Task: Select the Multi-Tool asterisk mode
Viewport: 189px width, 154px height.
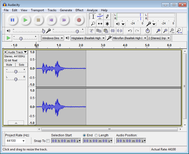Action: pos(107,24)
